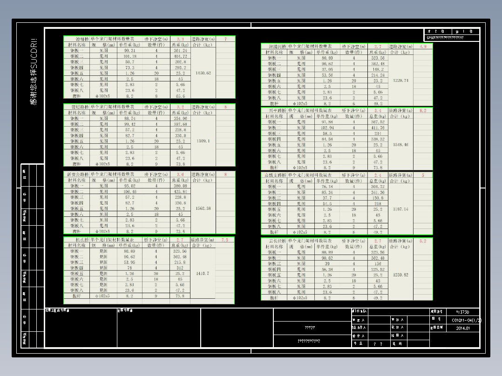Select the combined total 1239.82

[400, 275]
